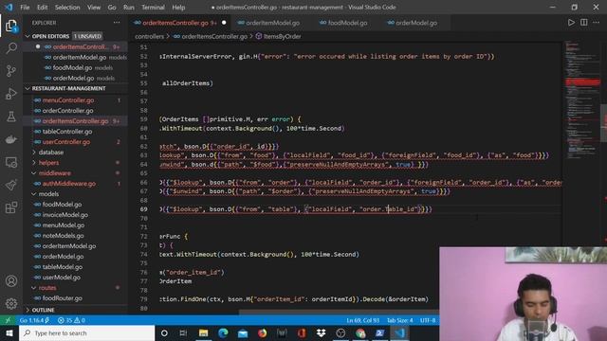The image size is (607, 341).
Task: Click Go 1.16.4 version in status bar
Action: pos(34,320)
